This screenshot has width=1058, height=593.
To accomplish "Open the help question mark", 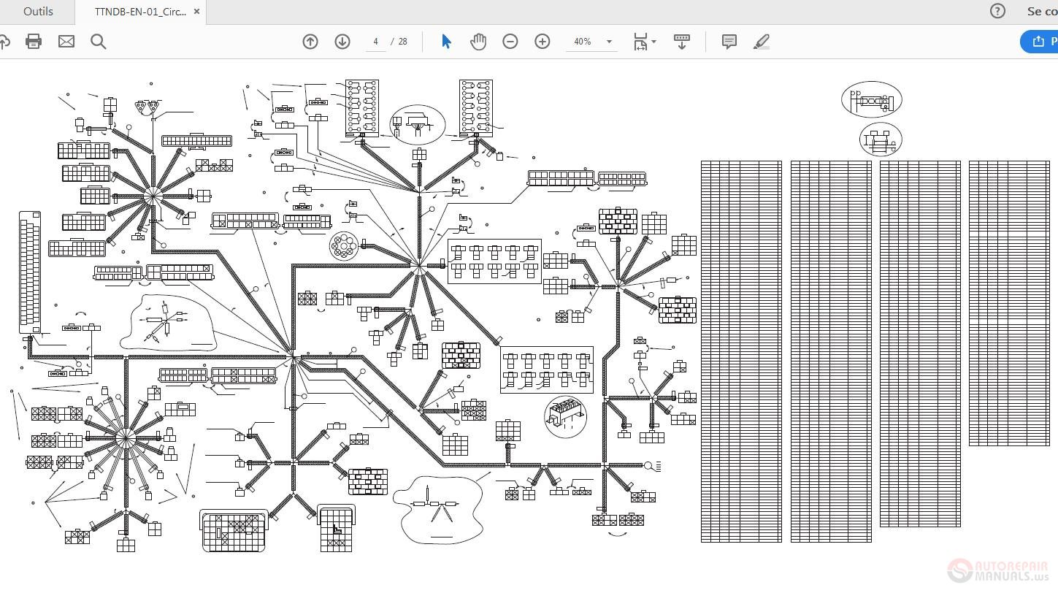I will tap(997, 11).
